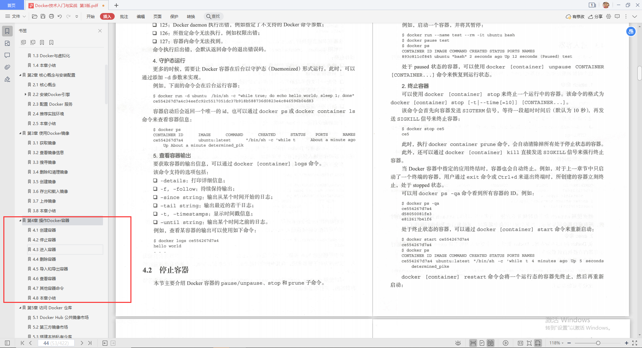Go to first page button
Screen dimensions: 642x348
22,343
